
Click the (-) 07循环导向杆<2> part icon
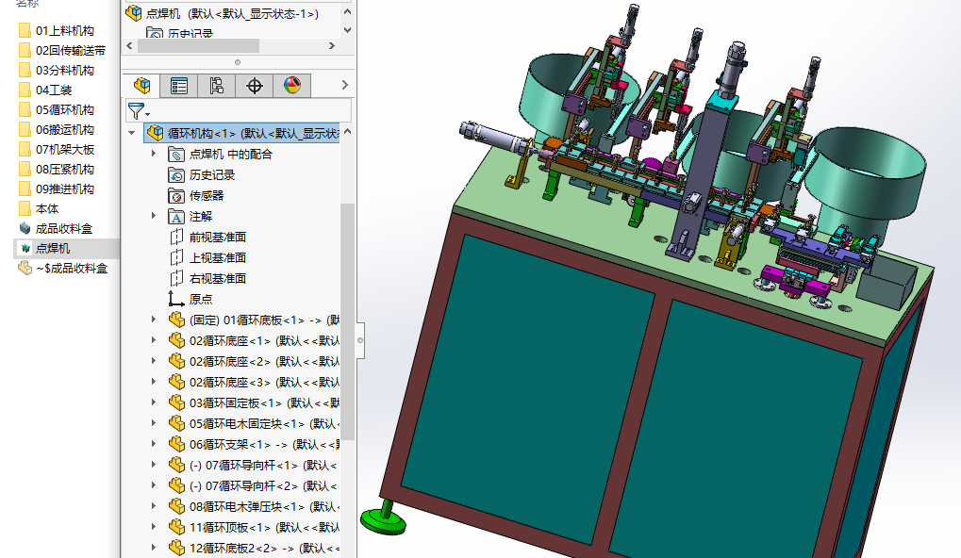click(x=176, y=485)
